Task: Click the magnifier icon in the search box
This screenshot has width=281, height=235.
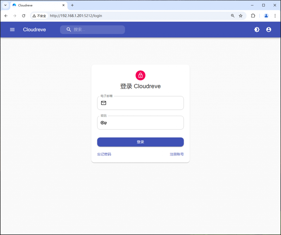Action: click(69, 29)
